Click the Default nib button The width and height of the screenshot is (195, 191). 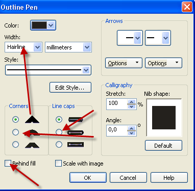(x=163, y=145)
